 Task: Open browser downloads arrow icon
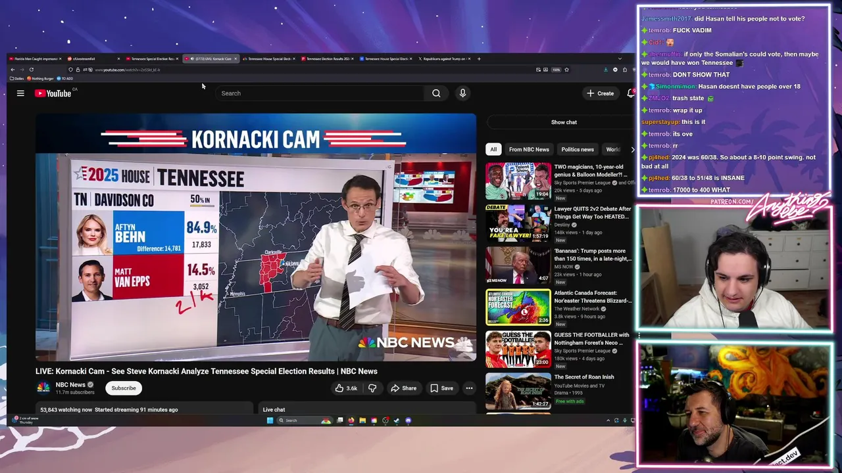click(606, 70)
